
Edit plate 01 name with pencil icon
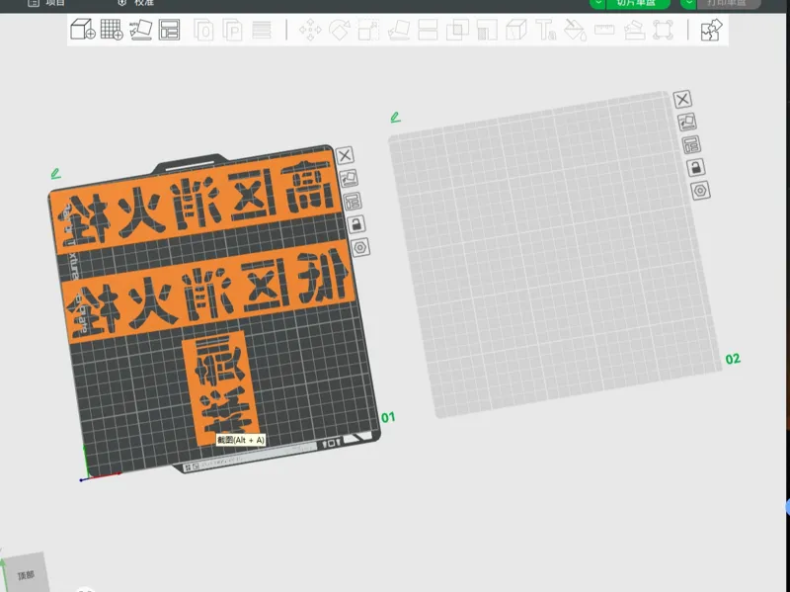(56, 174)
